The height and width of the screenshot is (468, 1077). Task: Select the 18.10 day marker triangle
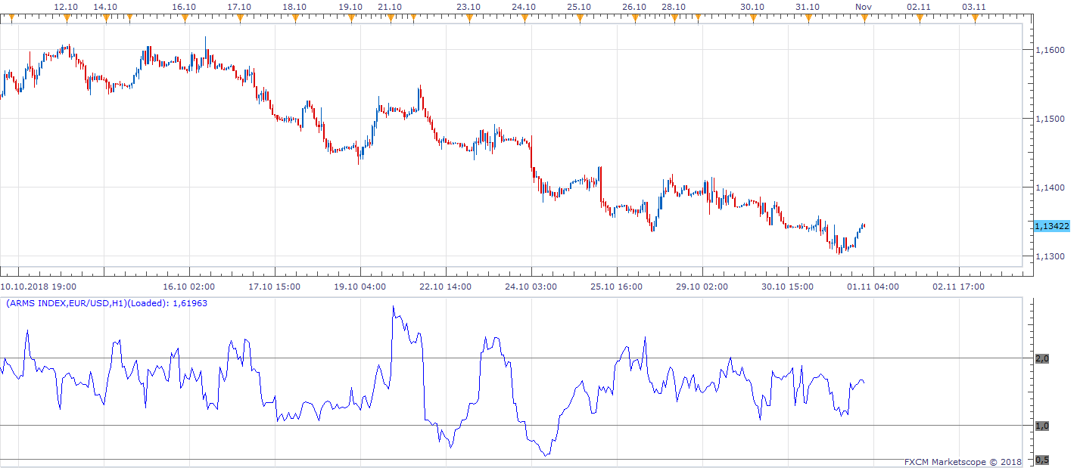coord(294,18)
